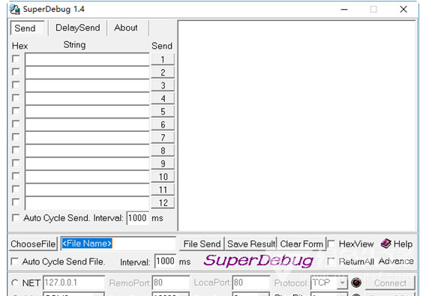Enable Hex checkbox for string row 5
This screenshot has width=426, height=296.
pyautogui.click(x=16, y=111)
